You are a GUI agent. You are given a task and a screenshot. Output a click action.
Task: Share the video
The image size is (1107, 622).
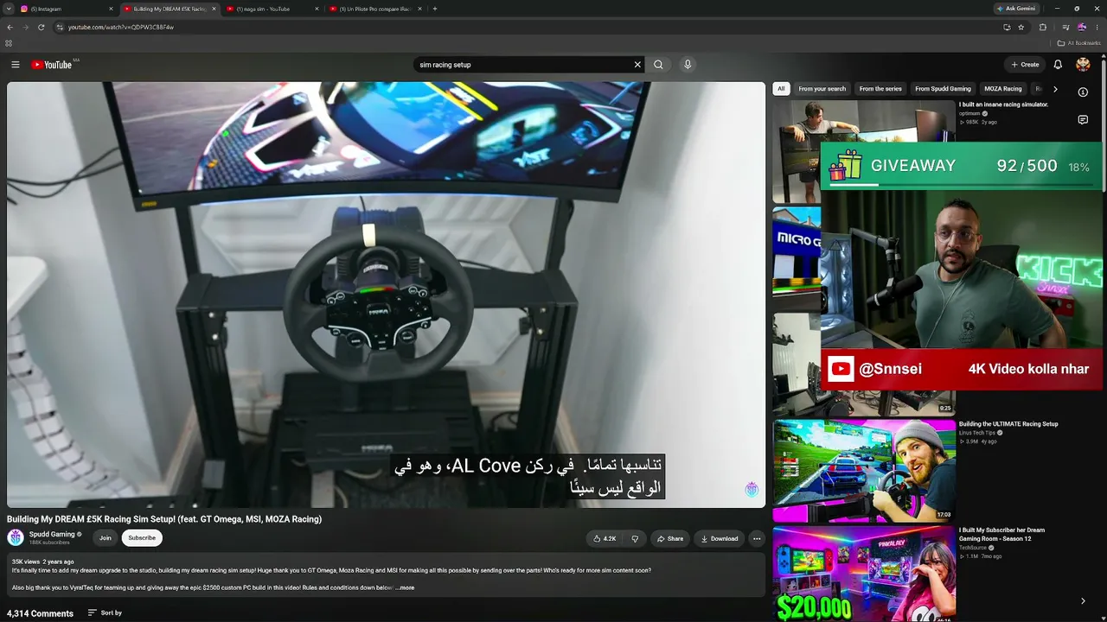click(670, 538)
